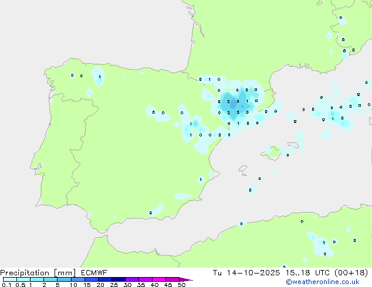
Task: Click the arrow tip beyond the 50 mm legend end
Action: tap(186, 279)
